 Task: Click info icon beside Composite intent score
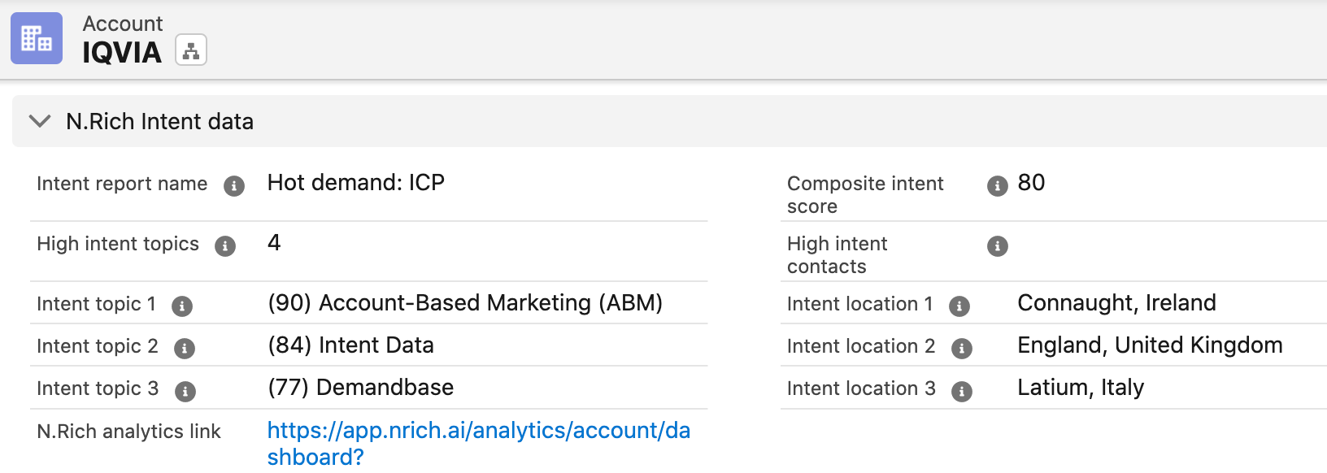(x=998, y=186)
